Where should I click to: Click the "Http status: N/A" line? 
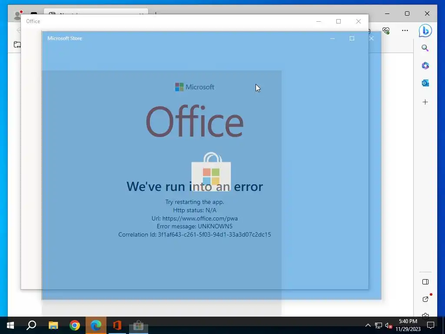(195, 210)
